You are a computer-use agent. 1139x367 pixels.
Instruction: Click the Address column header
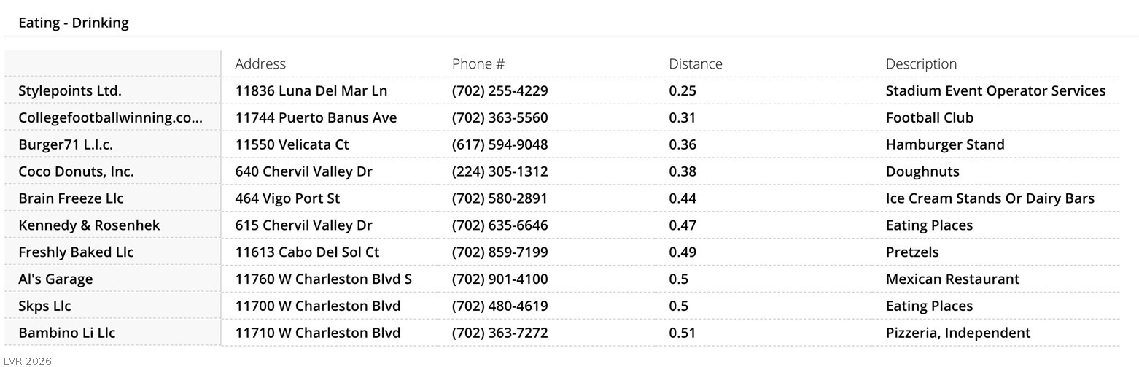click(x=260, y=64)
